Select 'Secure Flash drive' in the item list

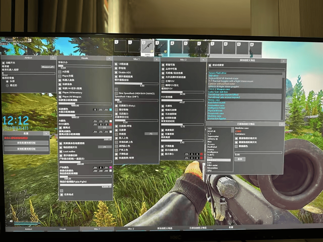pyautogui.click(x=217, y=73)
